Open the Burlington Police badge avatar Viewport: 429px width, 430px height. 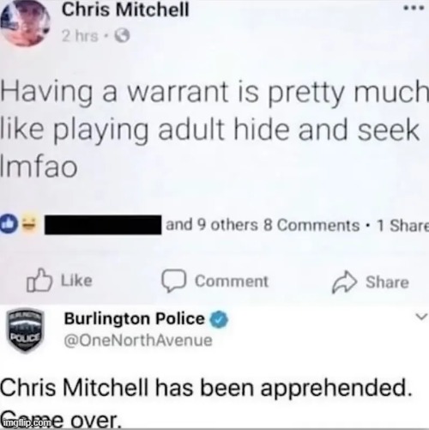pyautogui.click(x=26, y=332)
